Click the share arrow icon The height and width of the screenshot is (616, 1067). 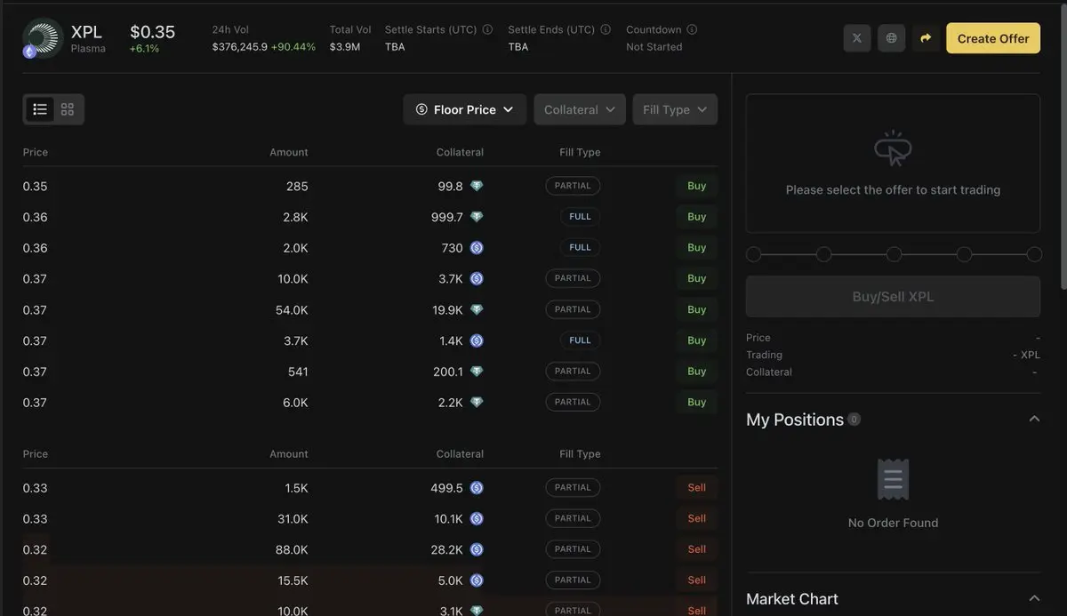[926, 38]
